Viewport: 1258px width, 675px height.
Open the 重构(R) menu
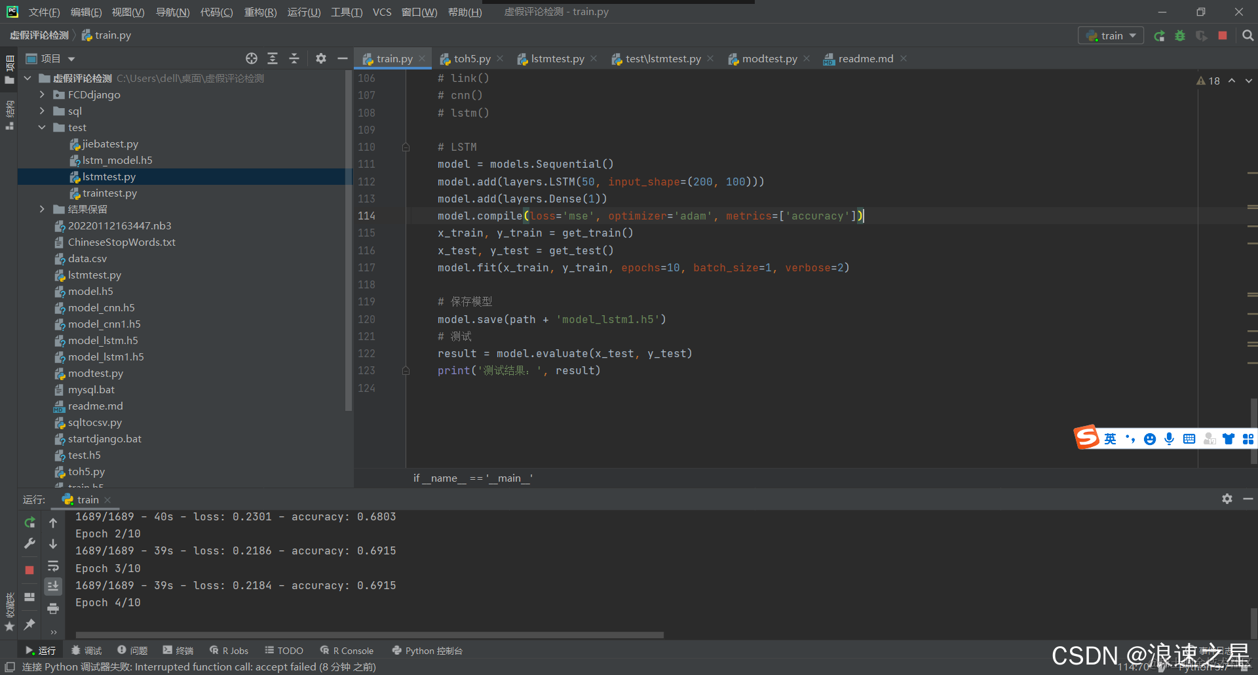[260, 12]
